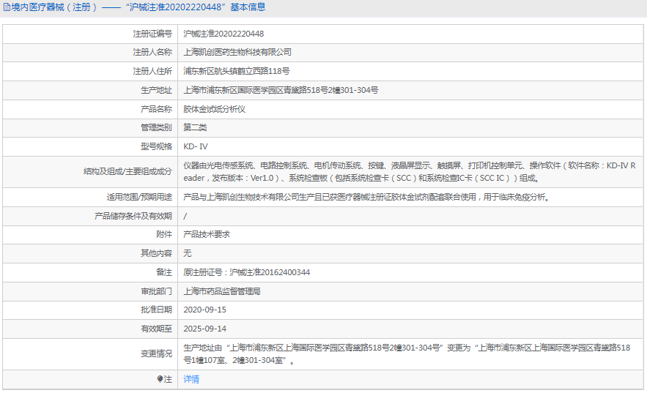Select the page title 境内医疗器械（注册）基本信息
The width and height of the screenshot is (647, 393).
pos(138,7)
